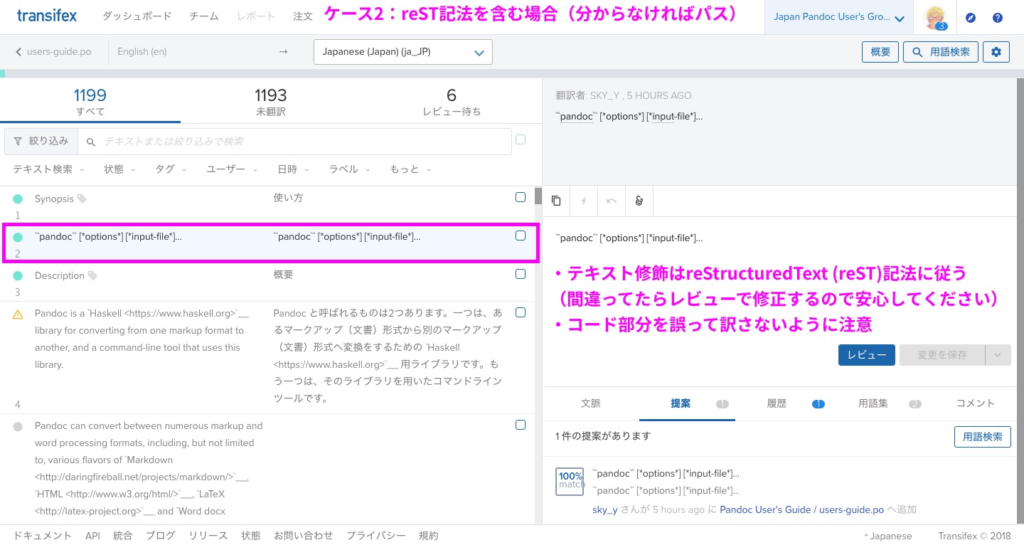Open the compass explore icon
The image size is (1024, 545).
(971, 18)
